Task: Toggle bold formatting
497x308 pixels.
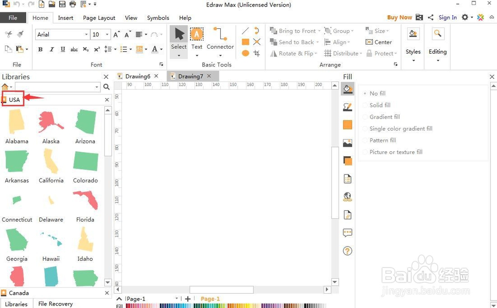Action: pos(40,49)
